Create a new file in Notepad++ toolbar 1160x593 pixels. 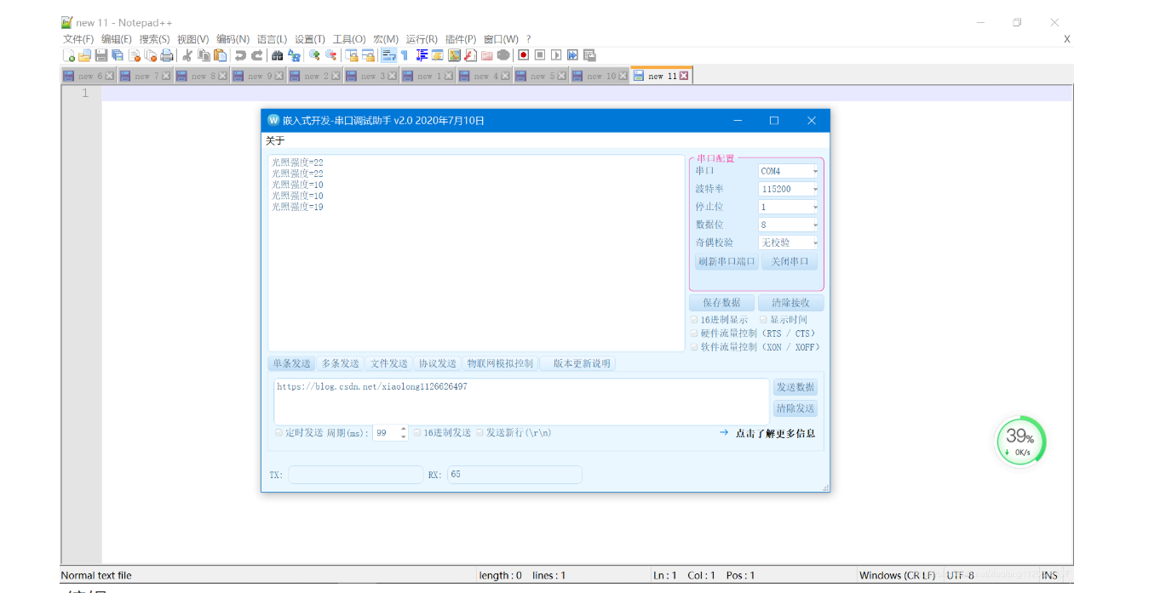click(x=68, y=55)
